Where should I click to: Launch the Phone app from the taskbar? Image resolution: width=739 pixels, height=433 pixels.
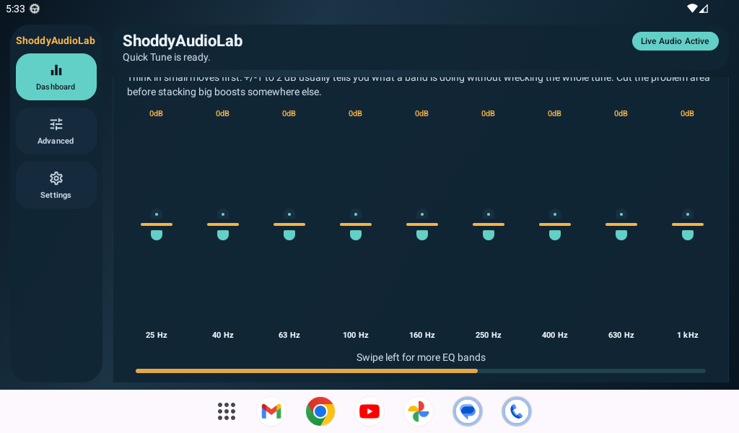517,411
